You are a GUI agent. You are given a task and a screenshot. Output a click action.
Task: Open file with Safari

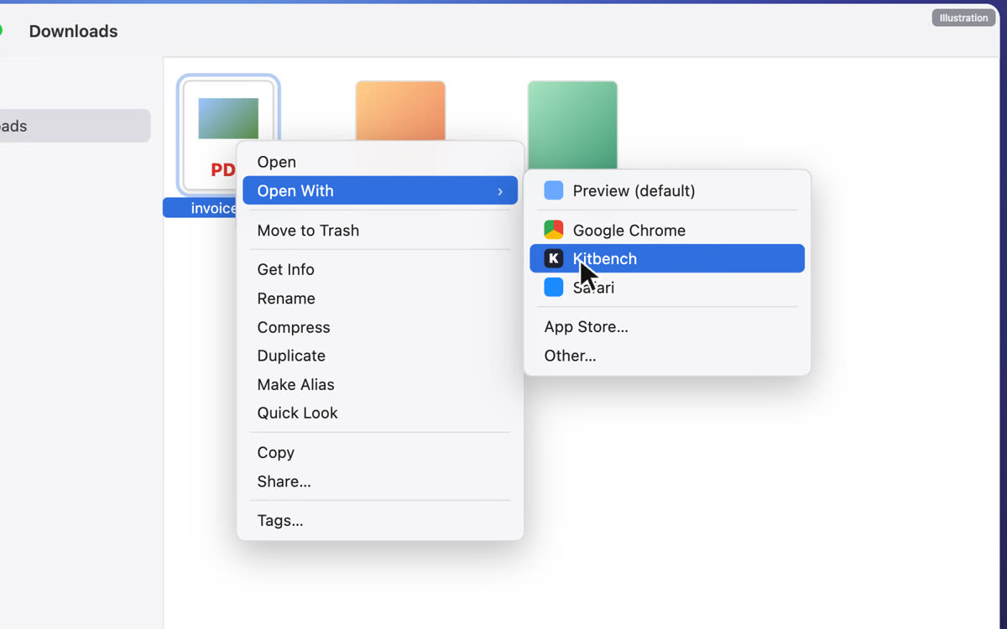[x=667, y=288]
